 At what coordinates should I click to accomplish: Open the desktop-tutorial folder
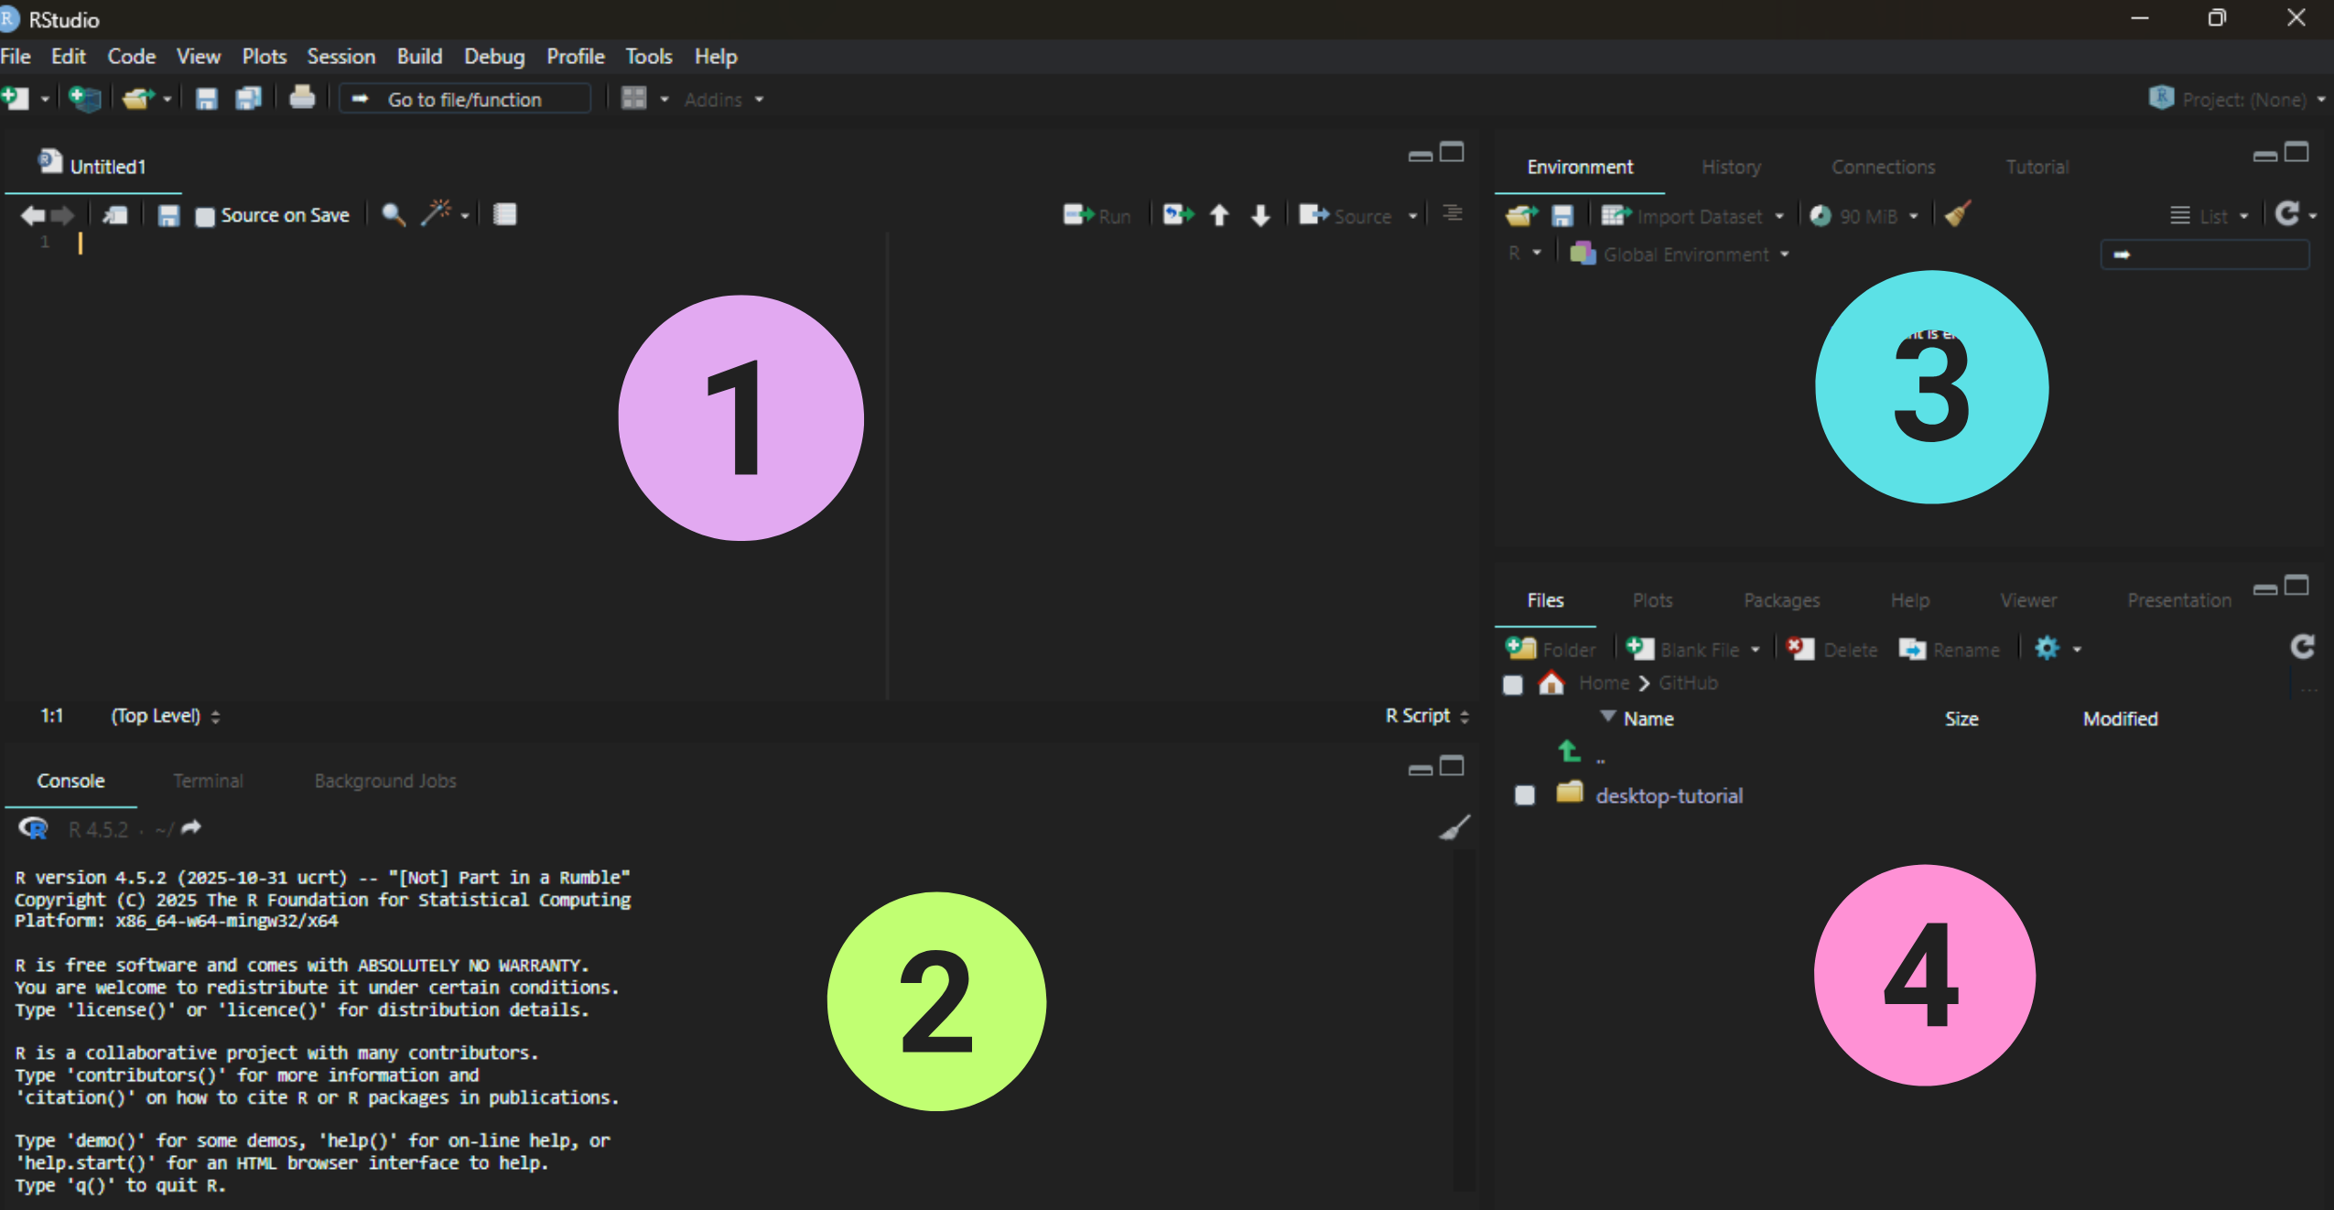point(1668,795)
